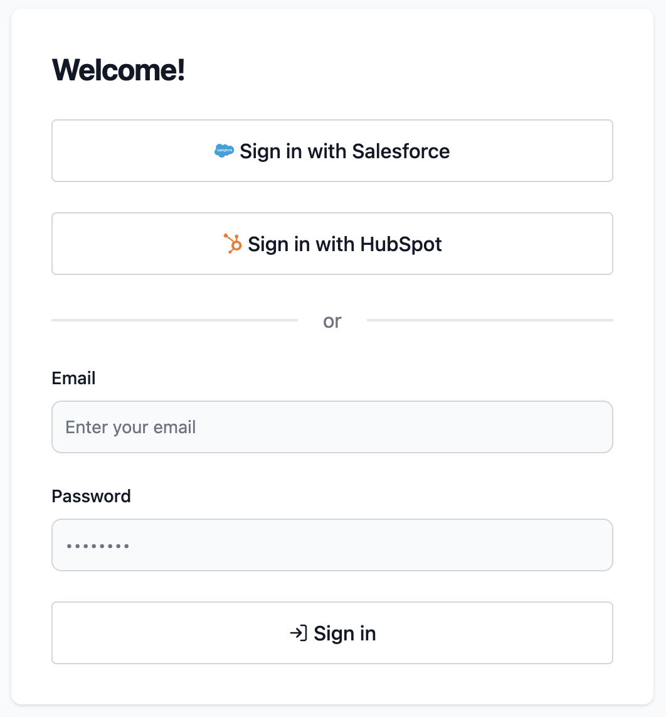Viewport: 666px width, 717px height.
Task: Click the Password field label
Action: (x=91, y=496)
